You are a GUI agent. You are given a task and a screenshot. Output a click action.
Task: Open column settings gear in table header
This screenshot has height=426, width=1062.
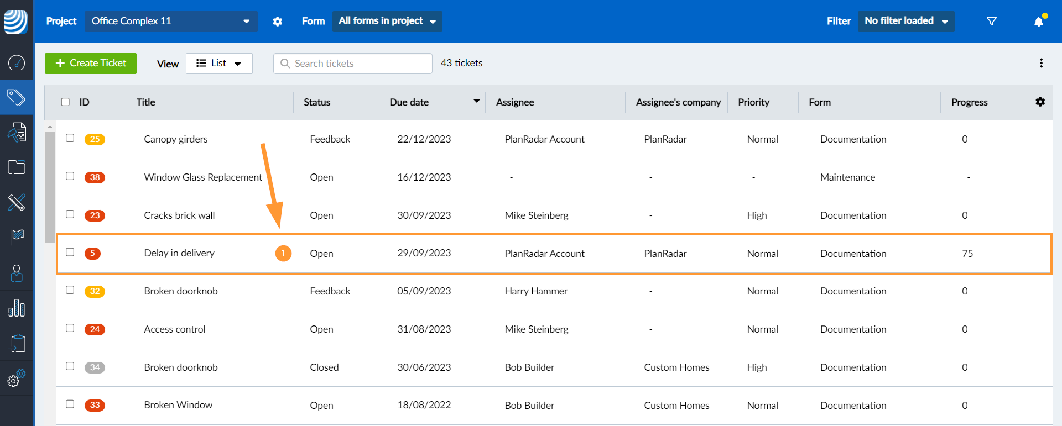point(1040,102)
